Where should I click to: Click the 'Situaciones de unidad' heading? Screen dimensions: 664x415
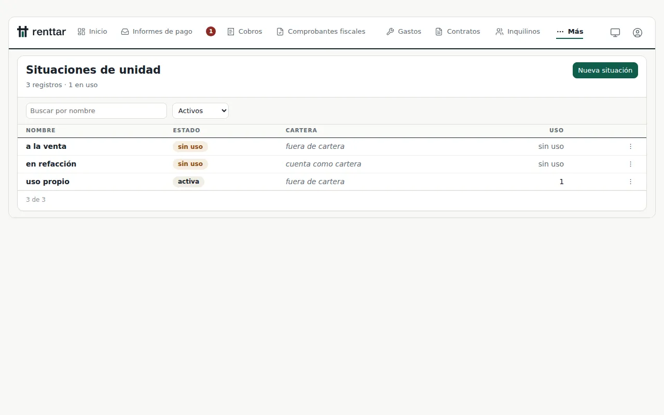pos(93,70)
